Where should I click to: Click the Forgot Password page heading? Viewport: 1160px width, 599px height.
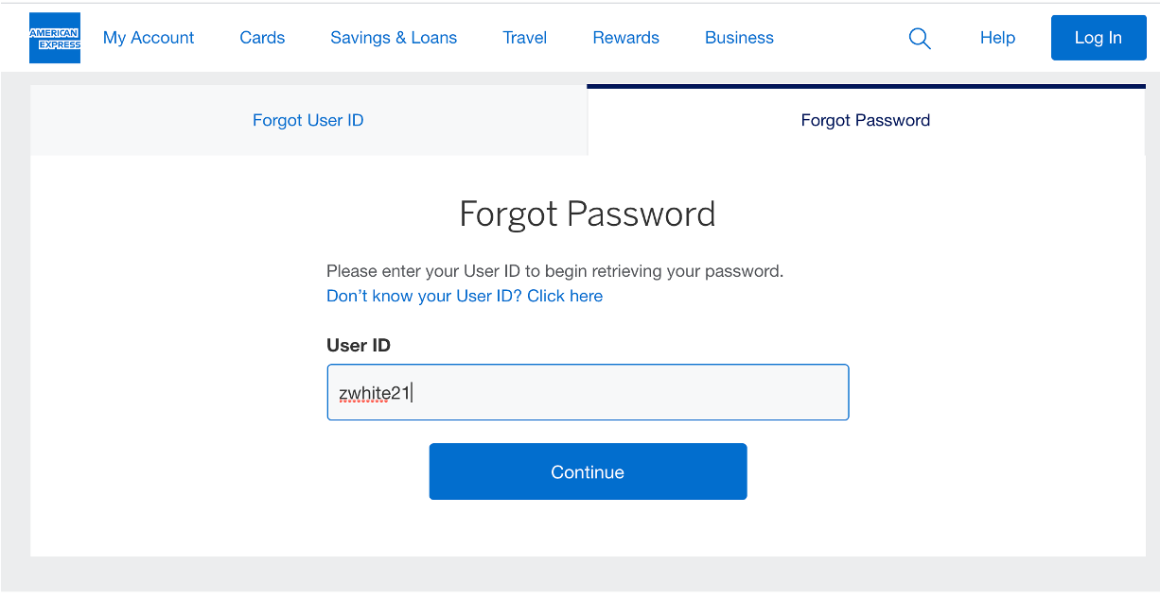[x=587, y=214]
